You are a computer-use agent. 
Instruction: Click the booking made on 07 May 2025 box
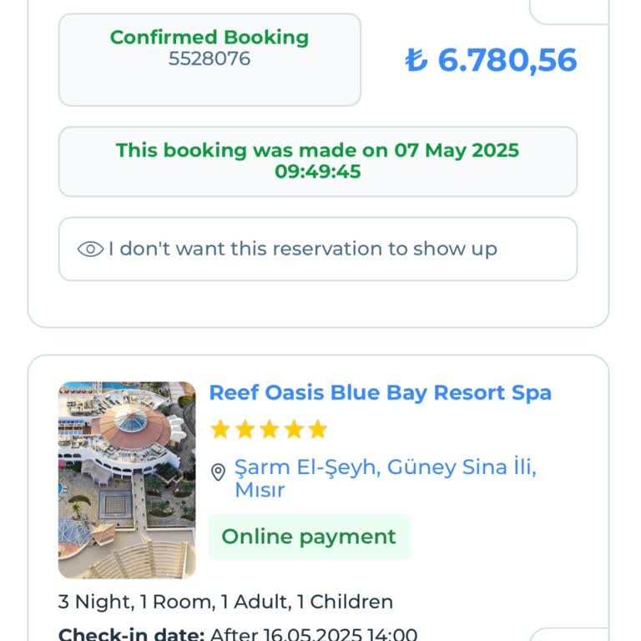point(317,161)
